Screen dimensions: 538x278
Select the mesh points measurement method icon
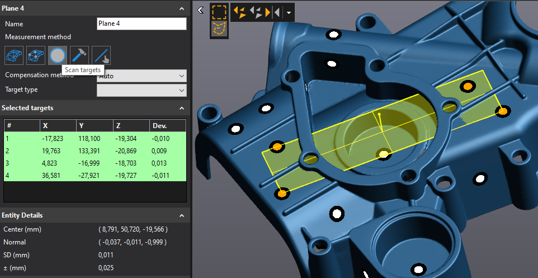pyautogui.click(x=36, y=55)
